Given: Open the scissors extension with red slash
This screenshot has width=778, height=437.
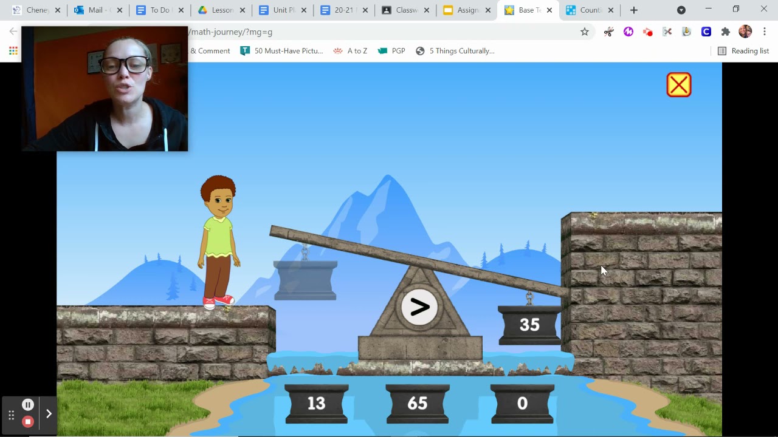Looking at the screenshot, I should (x=609, y=32).
